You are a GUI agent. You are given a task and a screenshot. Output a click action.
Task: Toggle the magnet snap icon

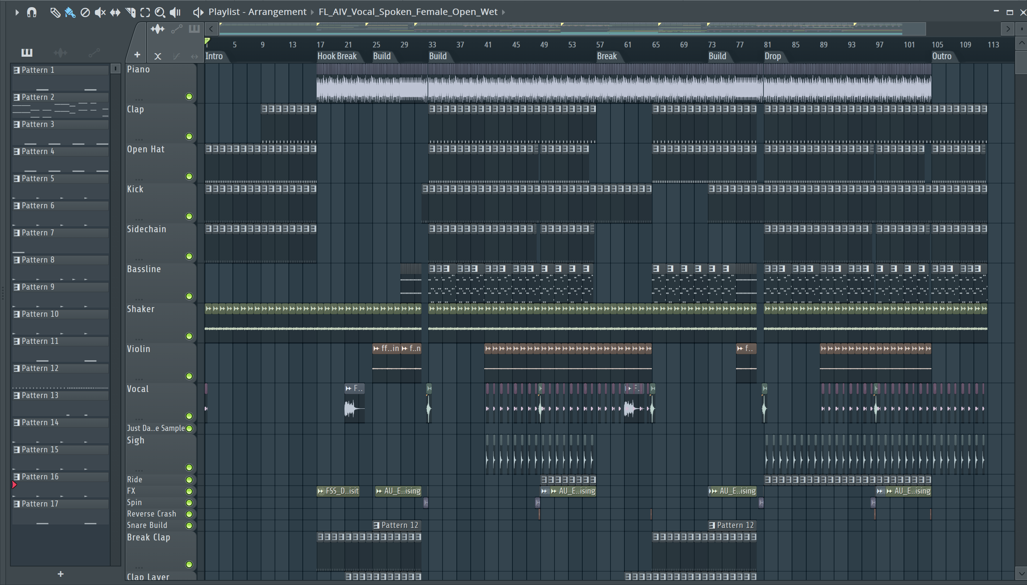(32, 12)
